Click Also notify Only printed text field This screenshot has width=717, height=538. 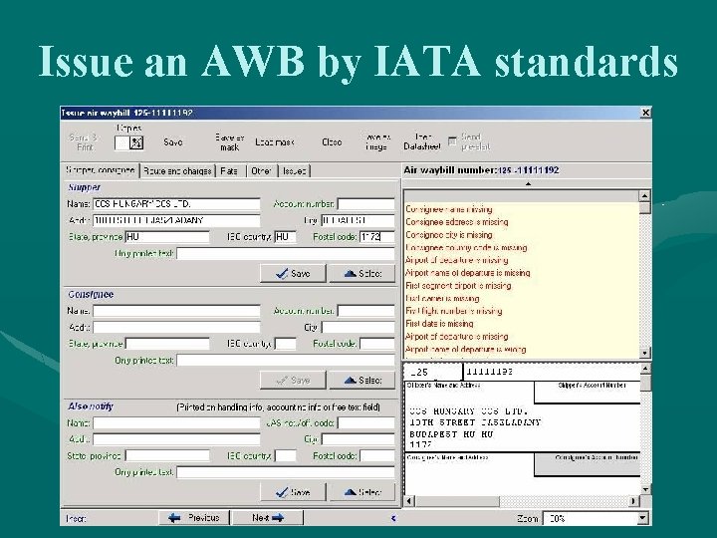[x=286, y=472]
